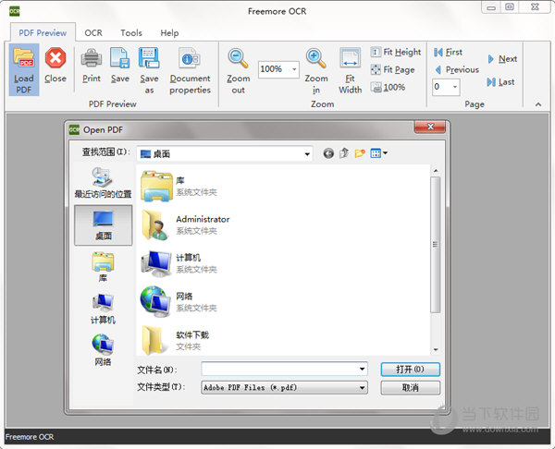The width and height of the screenshot is (555, 449).
Task: Click the Save as ribbon icon
Action: (149, 70)
